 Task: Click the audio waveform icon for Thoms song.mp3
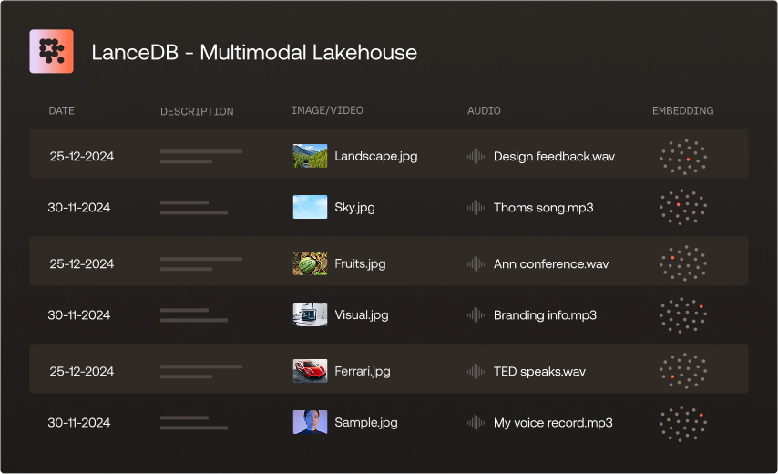tap(476, 208)
